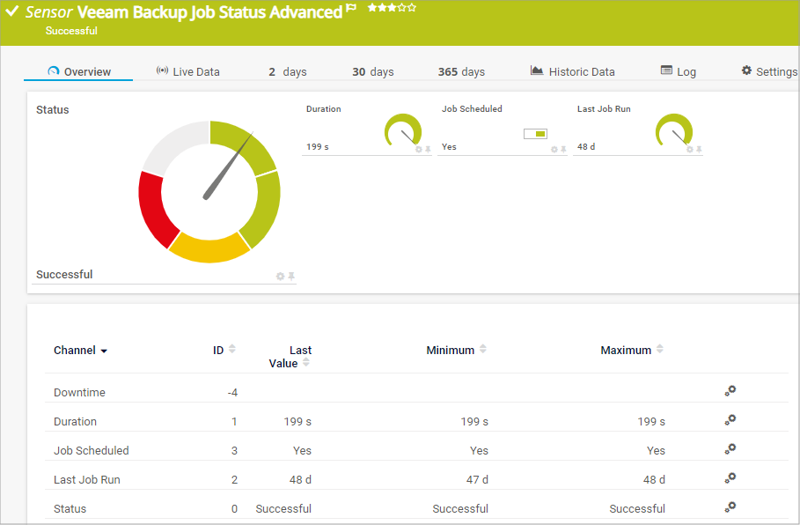Pin the Last Job Run gauge
The image size is (800, 525).
click(x=699, y=150)
